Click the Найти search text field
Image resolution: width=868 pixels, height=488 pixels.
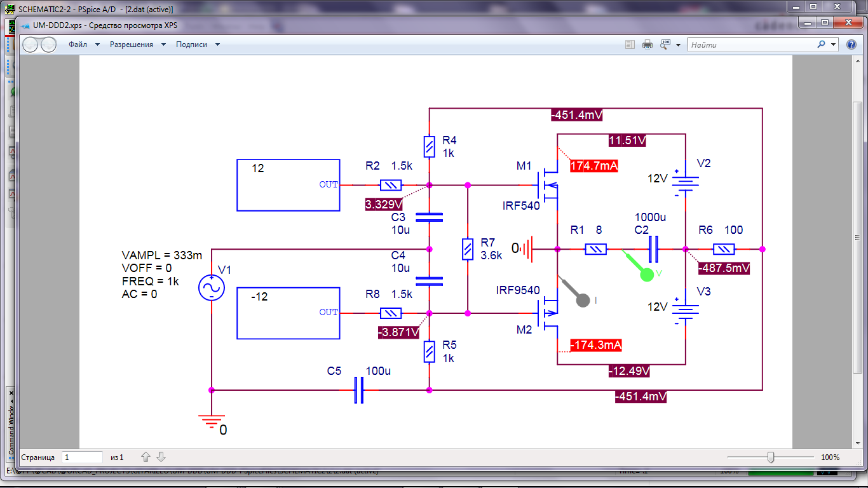pyautogui.click(x=750, y=45)
